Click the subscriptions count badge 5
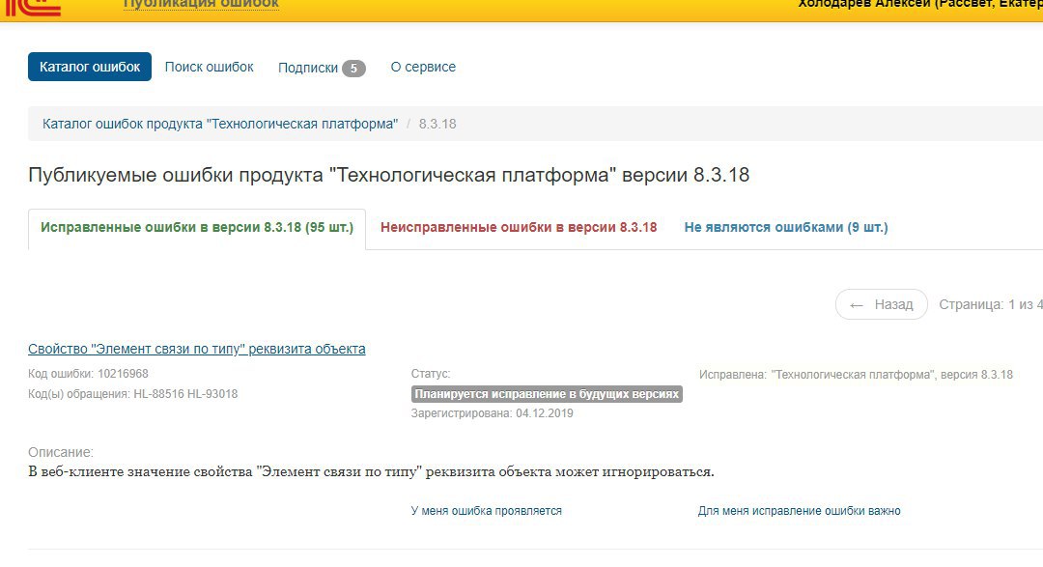Screen dimensions: 1043x567 353,68
